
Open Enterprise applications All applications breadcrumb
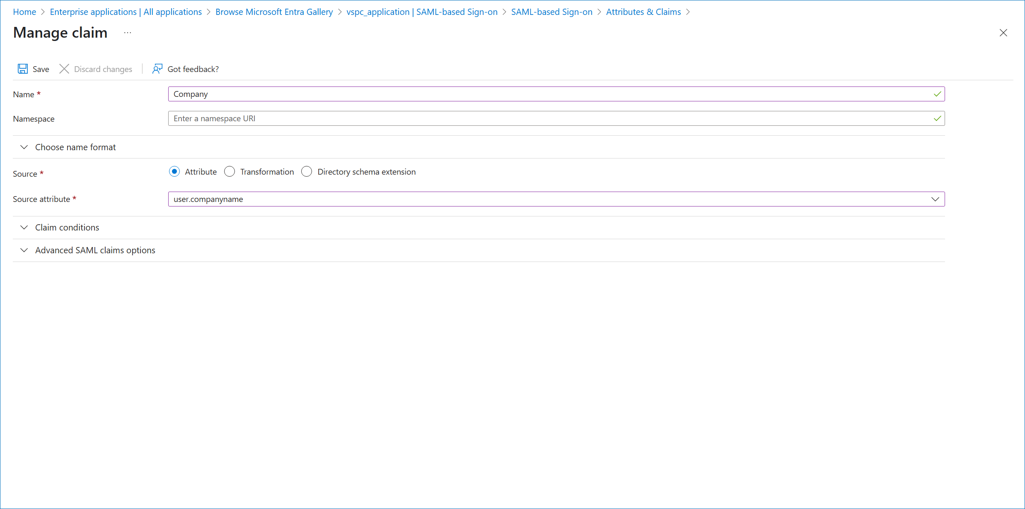126,12
